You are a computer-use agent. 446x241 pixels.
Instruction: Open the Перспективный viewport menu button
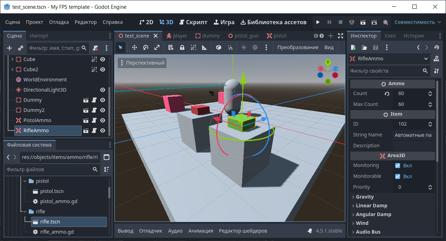(x=142, y=63)
